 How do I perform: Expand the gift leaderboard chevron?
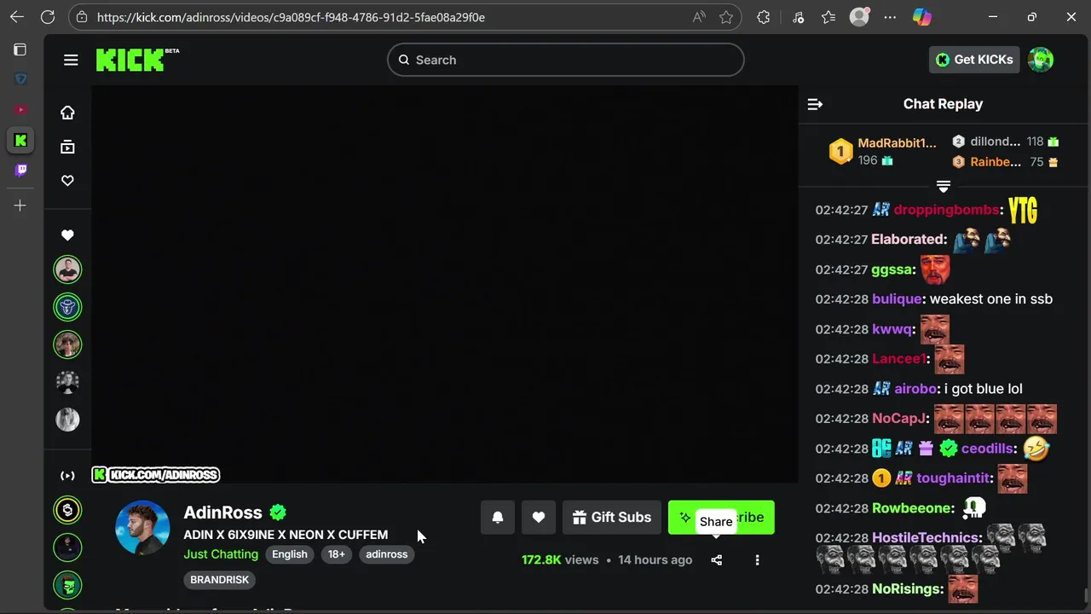[944, 186]
